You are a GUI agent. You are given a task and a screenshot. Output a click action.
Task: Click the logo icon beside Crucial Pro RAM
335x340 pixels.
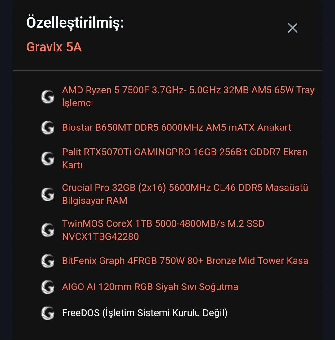[48, 194]
